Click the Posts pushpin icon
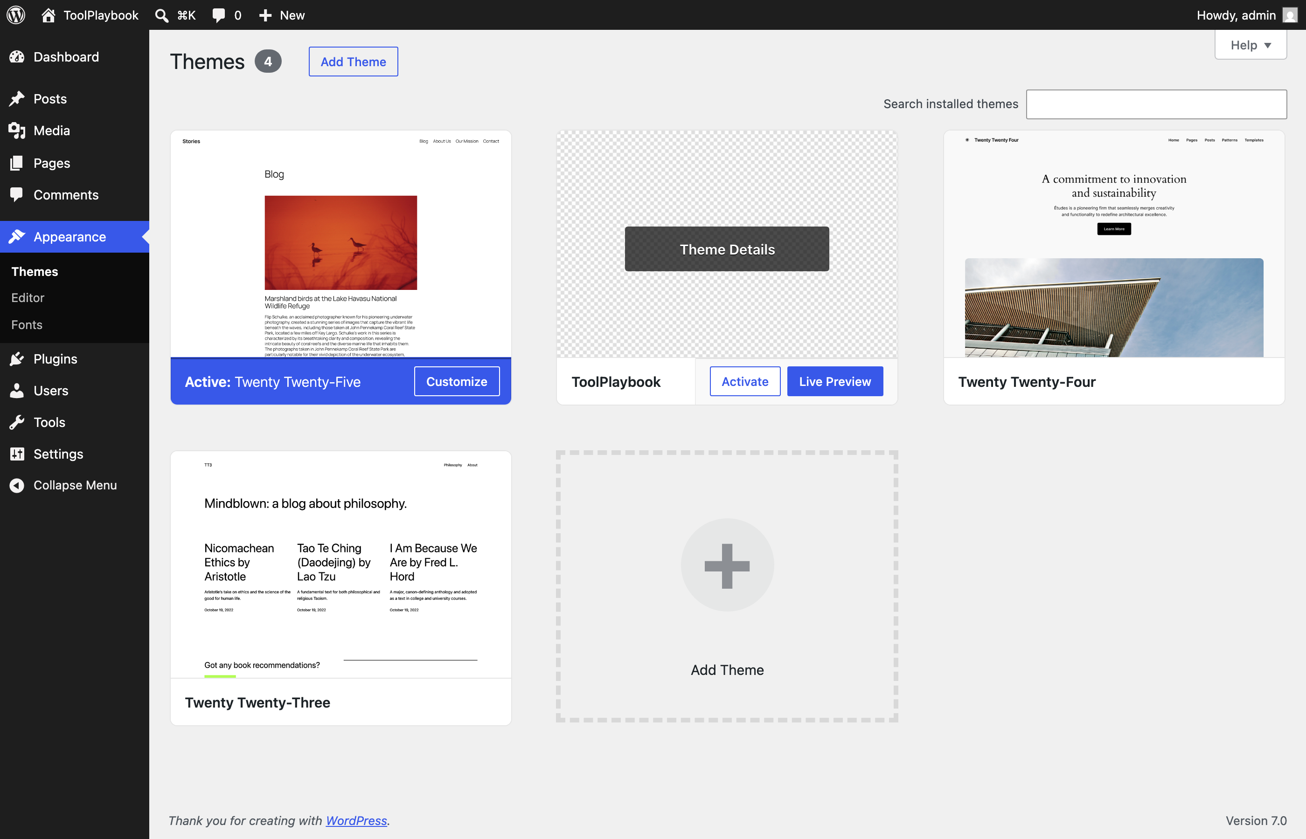This screenshot has height=839, width=1306. [17, 99]
